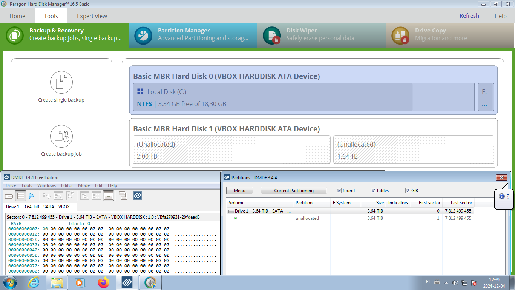This screenshot has width=515, height=290.
Task: Click the DMDE tree view toolbar icon
Action: point(85,196)
